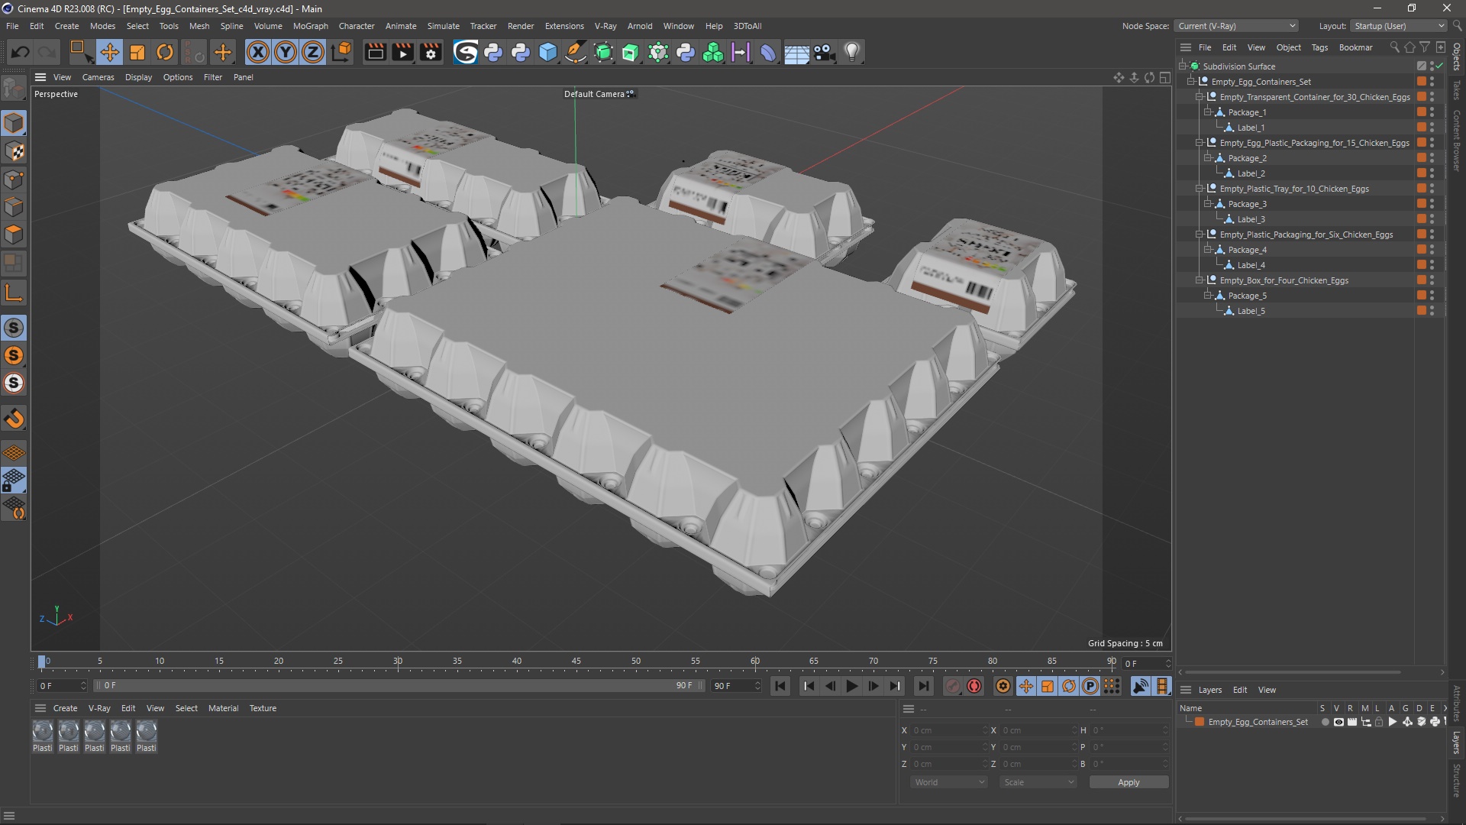The height and width of the screenshot is (825, 1466).
Task: Click frame 45 on the timeline ruler
Action: [x=576, y=662]
